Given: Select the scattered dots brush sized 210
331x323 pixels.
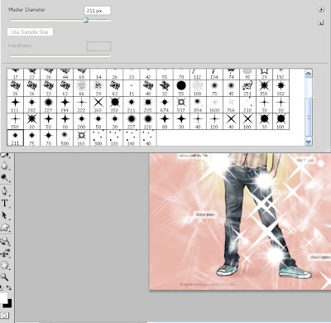Looking at the screenshot, I should 247,104.
